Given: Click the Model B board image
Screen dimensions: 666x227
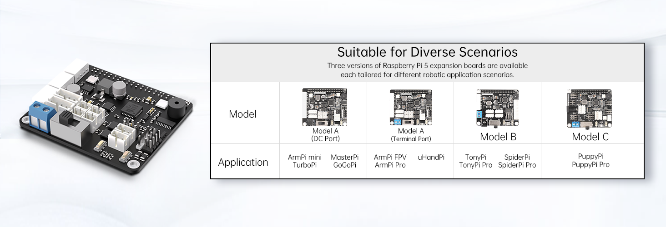Looking at the screenshot, I should [x=497, y=109].
